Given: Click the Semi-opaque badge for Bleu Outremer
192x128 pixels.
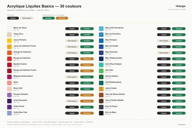Looking at the screenshot, I should click(164, 53).
